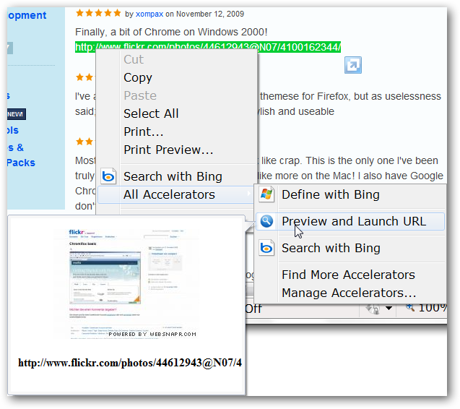Open Print Preview... from the context menu
Screen dimensions: 460x409
tap(168, 150)
